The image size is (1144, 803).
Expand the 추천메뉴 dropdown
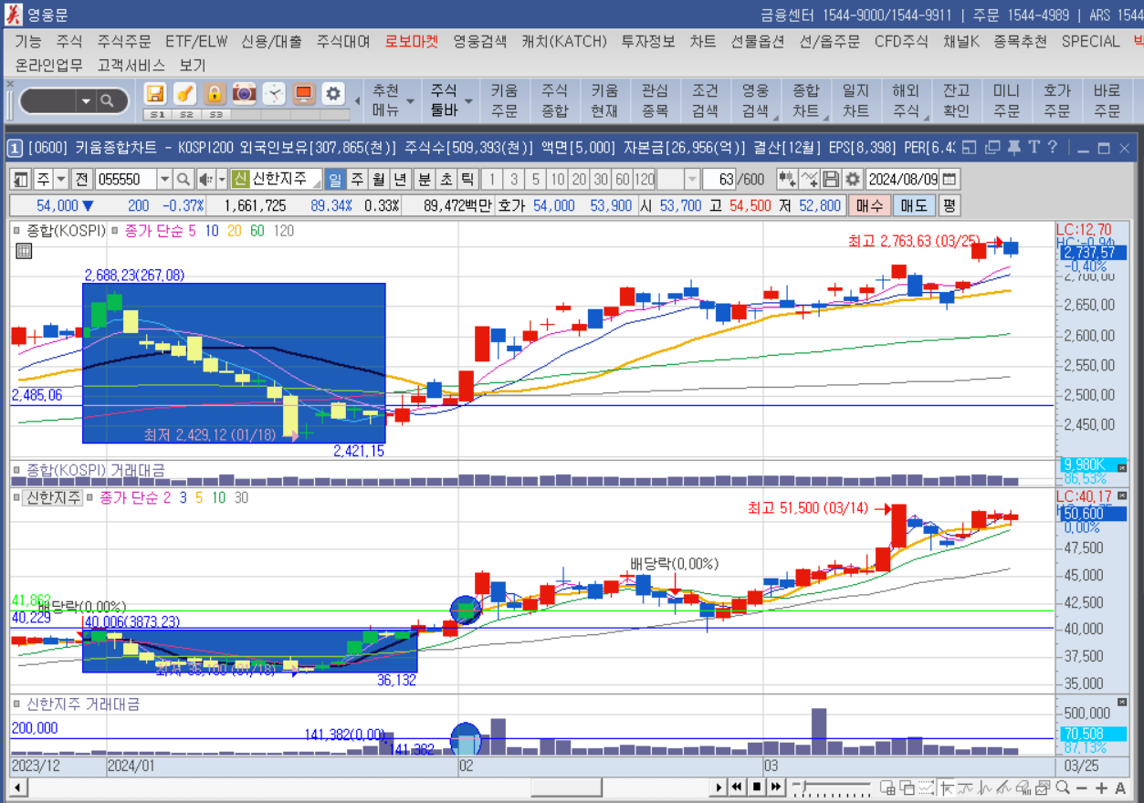[x=411, y=100]
